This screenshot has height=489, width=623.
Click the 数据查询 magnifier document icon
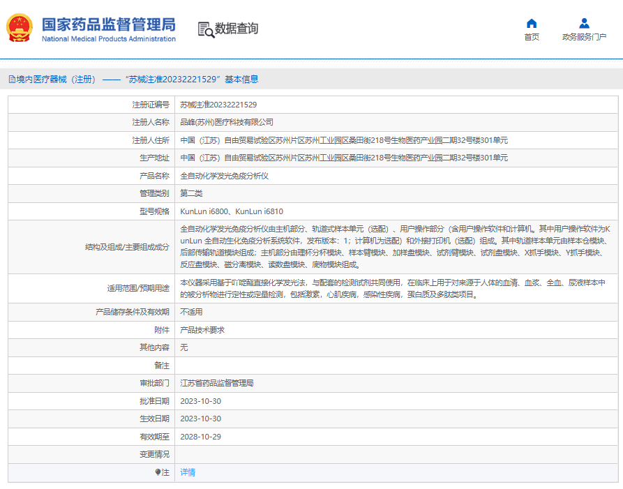(205, 29)
